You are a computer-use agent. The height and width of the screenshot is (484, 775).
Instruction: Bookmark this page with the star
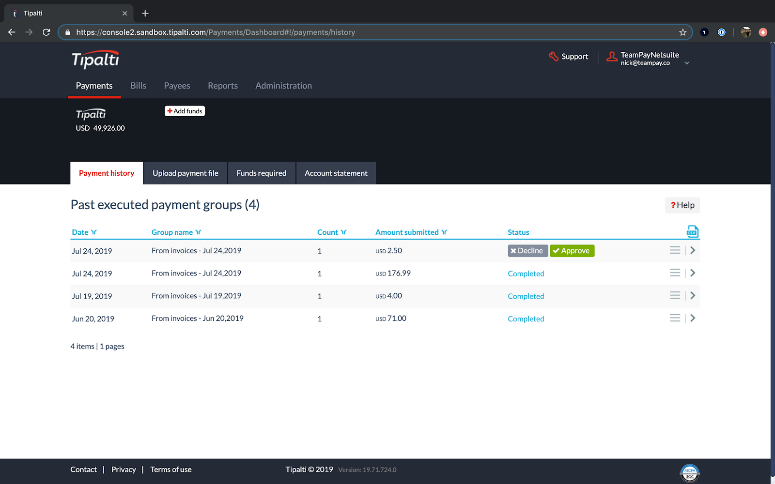(683, 32)
